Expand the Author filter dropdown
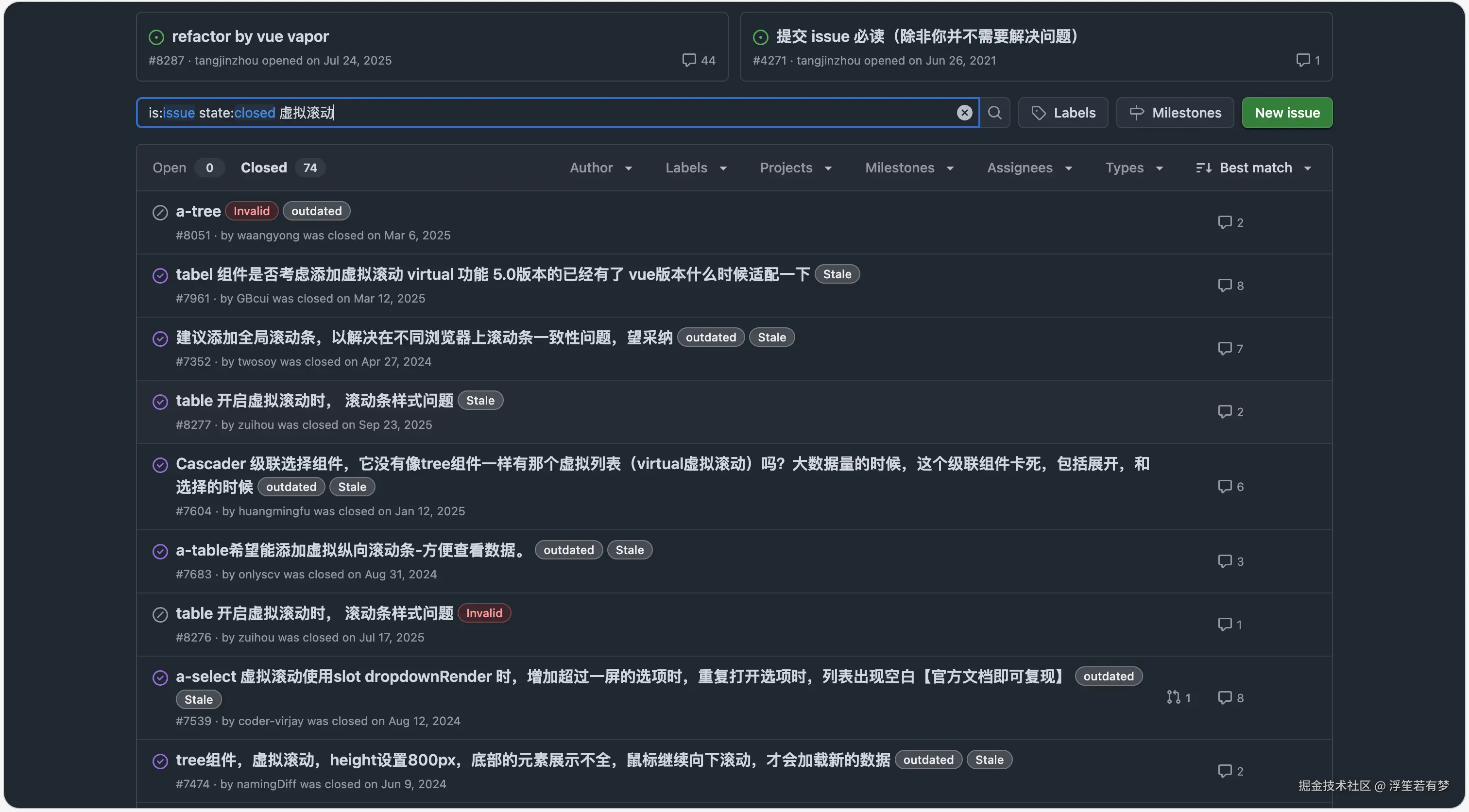Screen dimensions: 1469x812 point(600,168)
